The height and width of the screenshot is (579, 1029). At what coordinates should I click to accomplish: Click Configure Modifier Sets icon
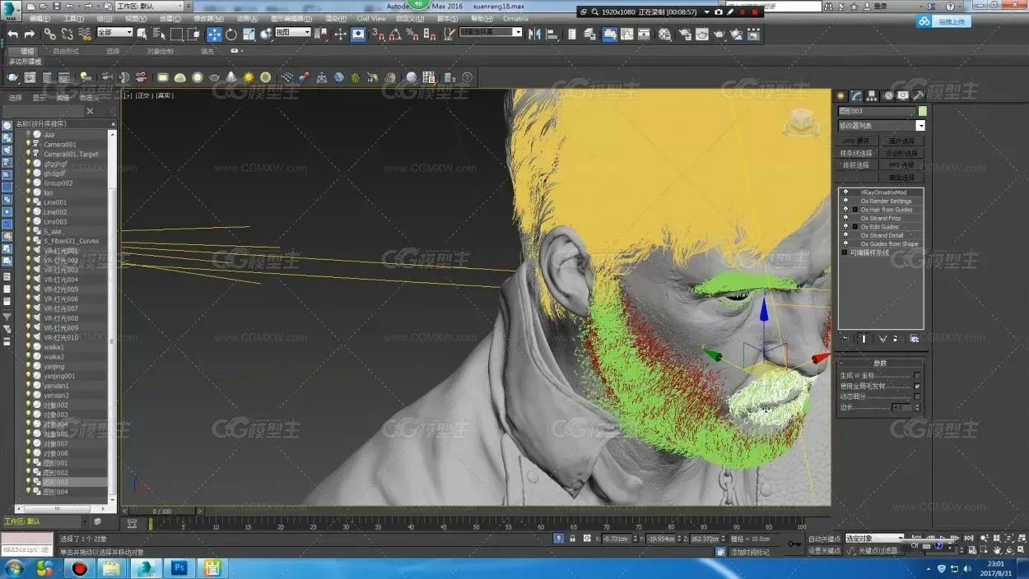click(x=915, y=338)
